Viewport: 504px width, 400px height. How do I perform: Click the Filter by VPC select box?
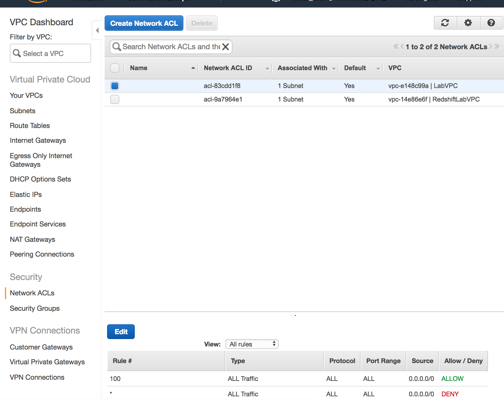[50, 53]
